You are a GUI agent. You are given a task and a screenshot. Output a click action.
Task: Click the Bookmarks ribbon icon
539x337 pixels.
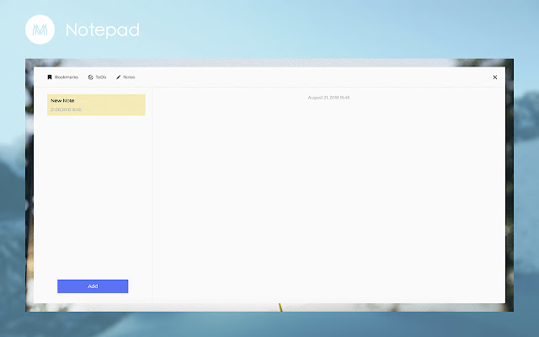pyautogui.click(x=50, y=77)
